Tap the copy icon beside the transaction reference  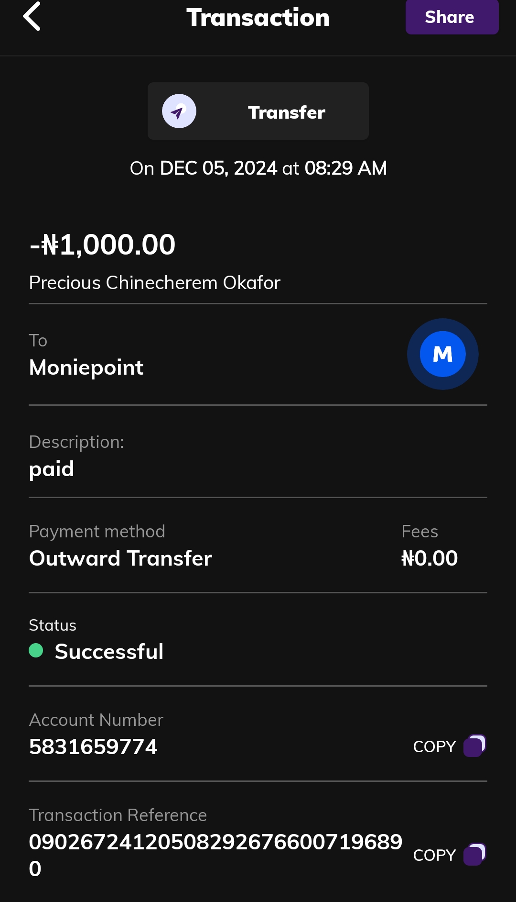pos(474,854)
